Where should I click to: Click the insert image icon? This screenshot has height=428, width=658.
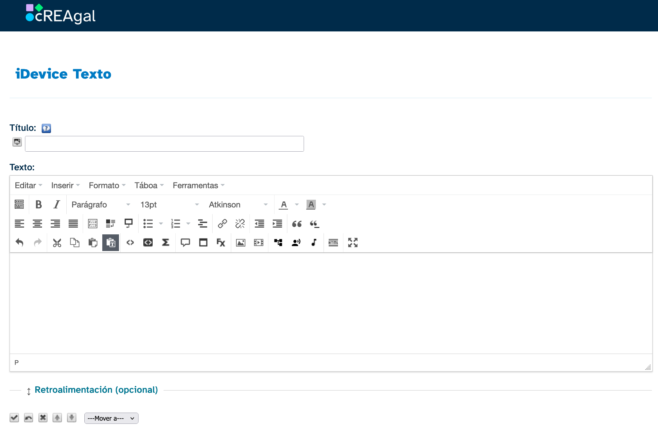coord(240,243)
